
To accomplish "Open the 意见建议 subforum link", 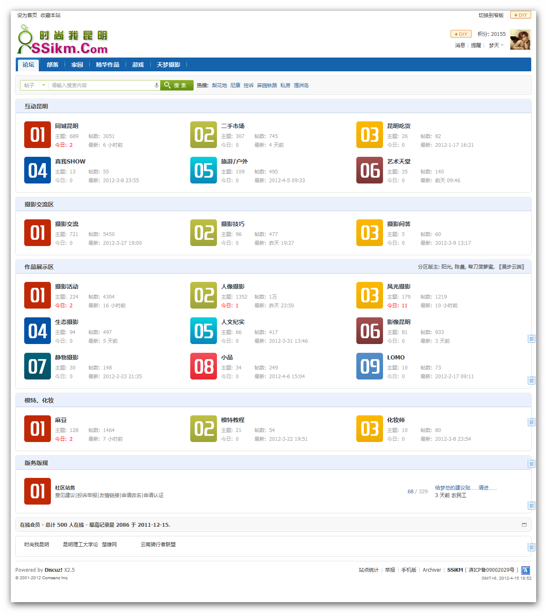I will pos(65,495).
